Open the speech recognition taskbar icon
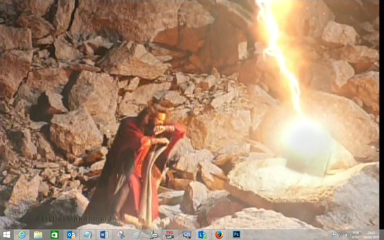384x240 pixels. click(x=154, y=235)
